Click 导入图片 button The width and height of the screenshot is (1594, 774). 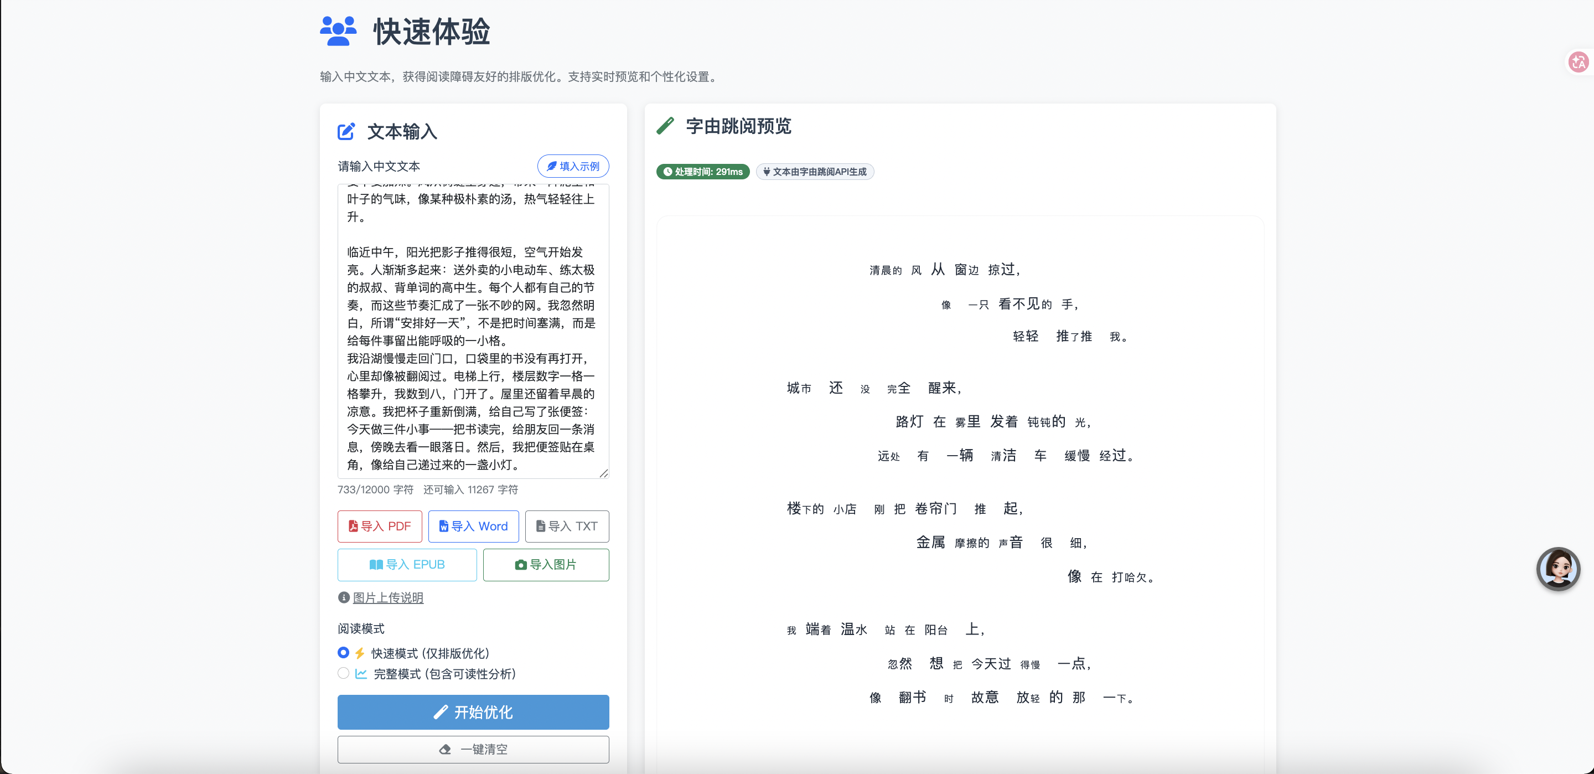tap(546, 565)
